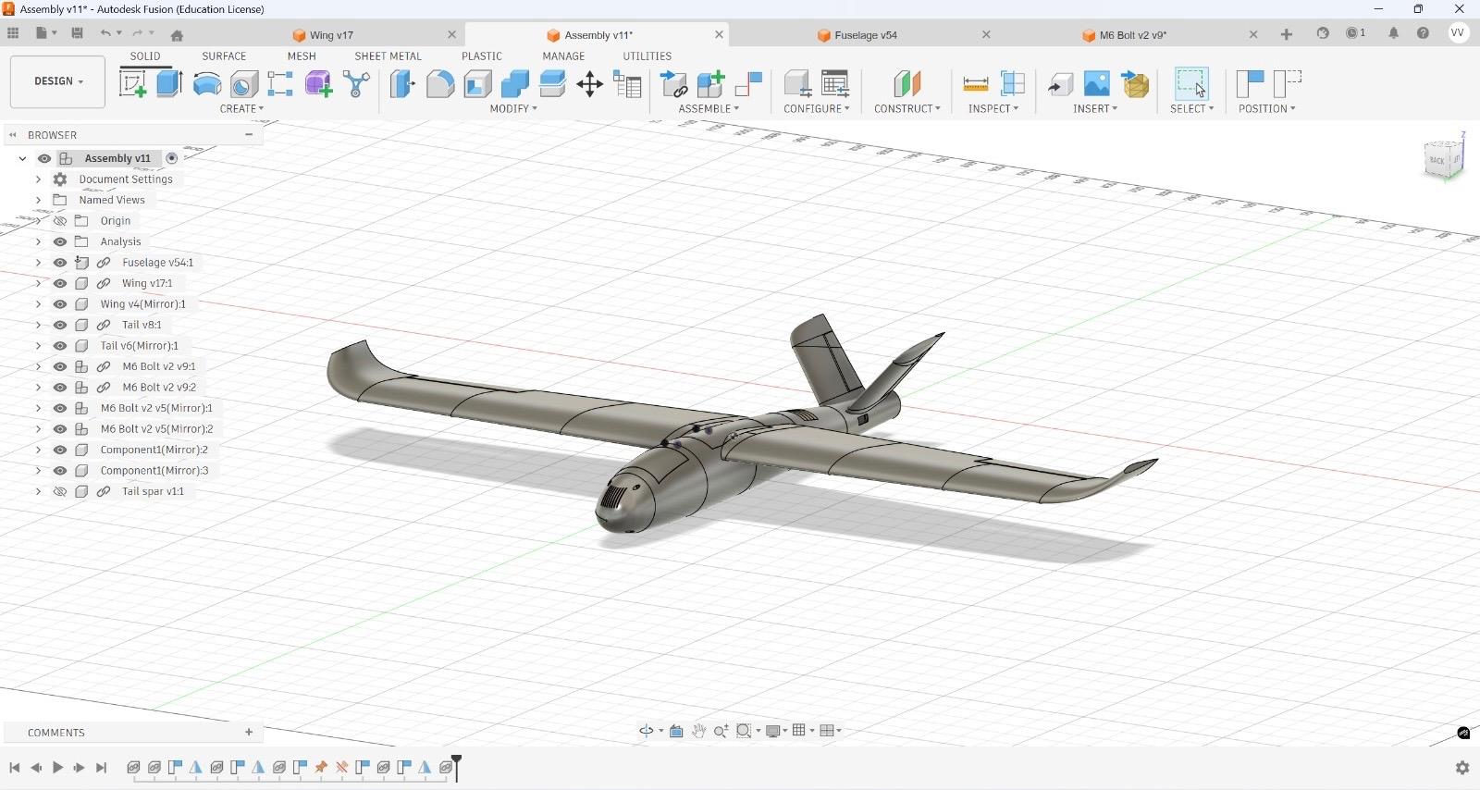1480x790 pixels.
Task: Switch to the MESH tab
Action: coord(302,56)
